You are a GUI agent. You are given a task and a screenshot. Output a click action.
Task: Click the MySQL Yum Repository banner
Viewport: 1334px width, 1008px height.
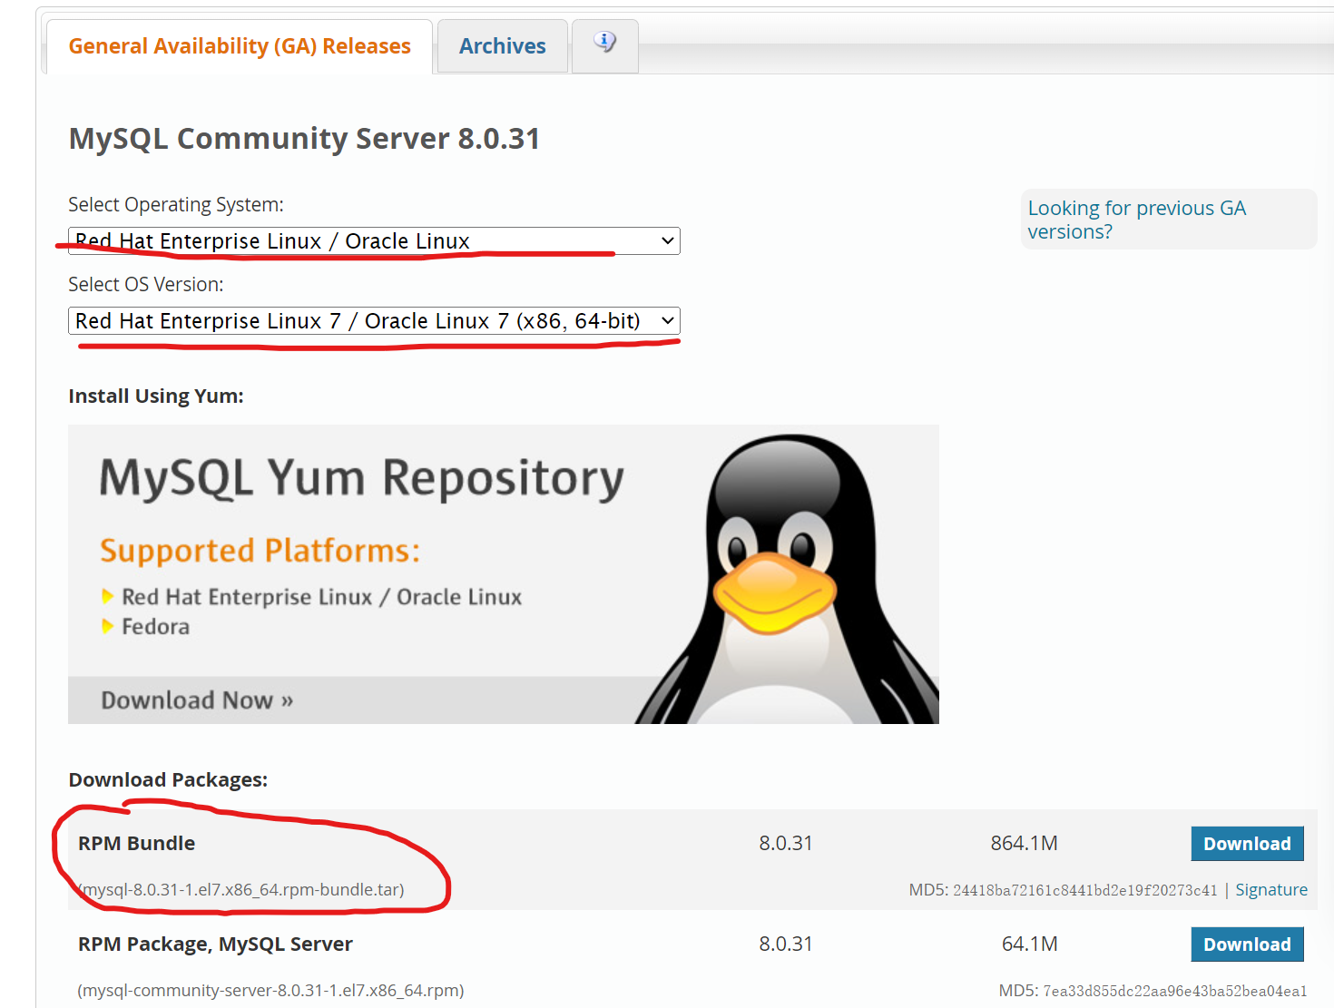[504, 574]
